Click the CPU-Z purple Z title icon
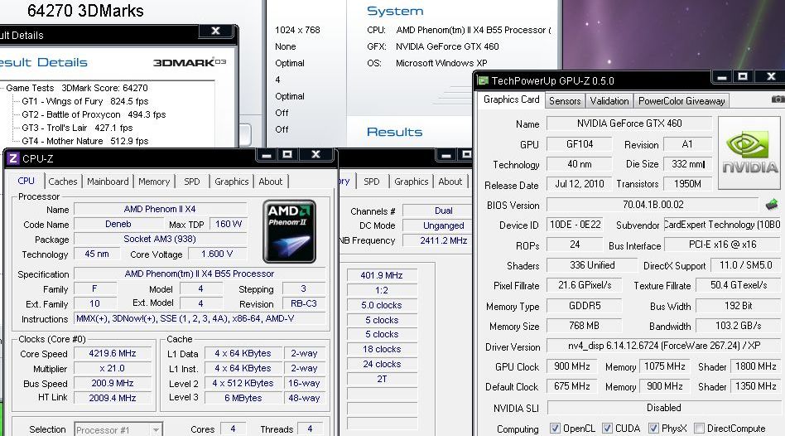The image size is (785, 436). [x=13, y=159]
